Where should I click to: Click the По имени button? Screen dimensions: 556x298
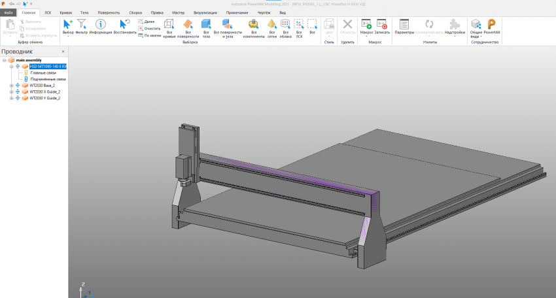[x=149, y=35]
